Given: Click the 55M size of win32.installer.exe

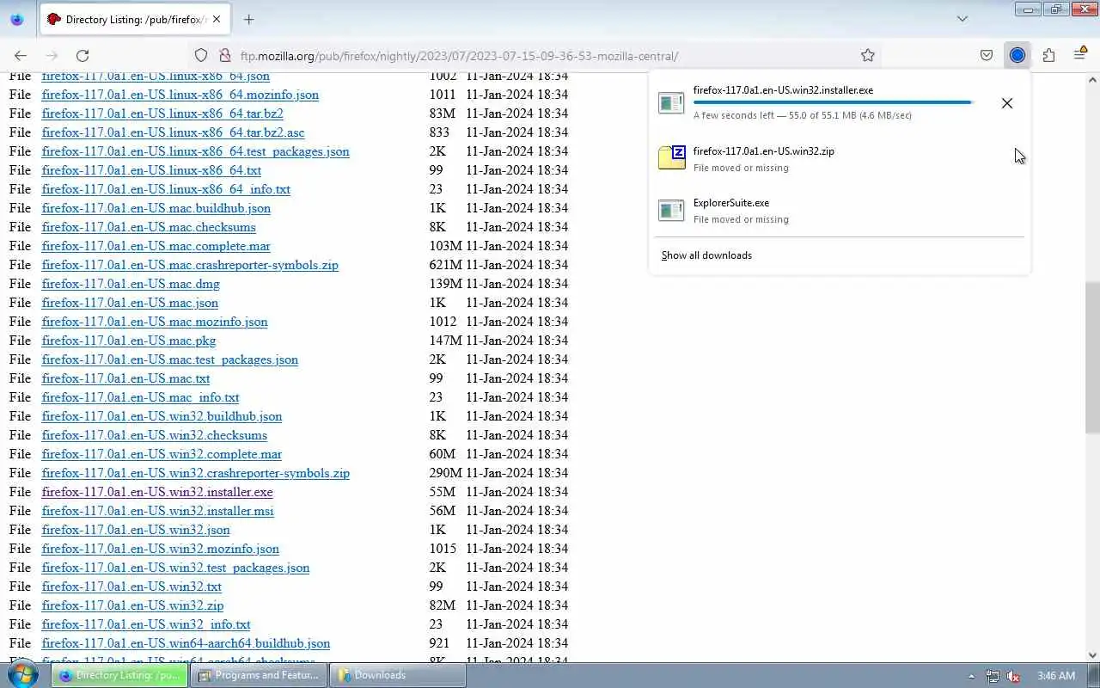Looking at the screenshot, I should click(443, 492).
